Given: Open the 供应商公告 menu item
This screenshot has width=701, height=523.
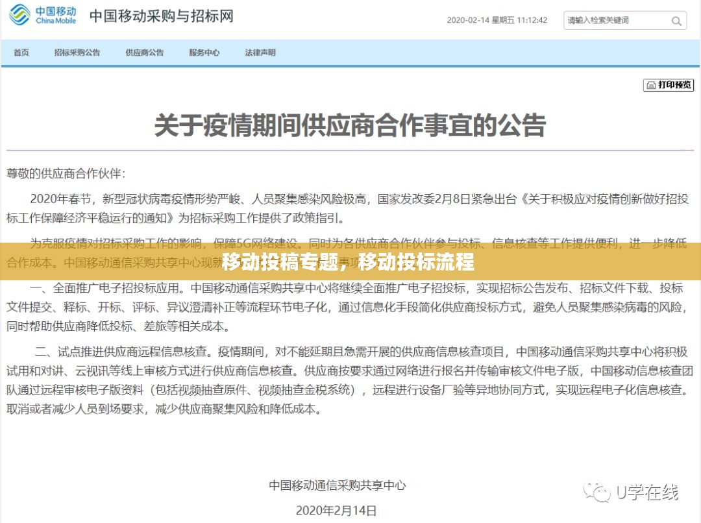Looking at the screenshot, I should (144, 53).
